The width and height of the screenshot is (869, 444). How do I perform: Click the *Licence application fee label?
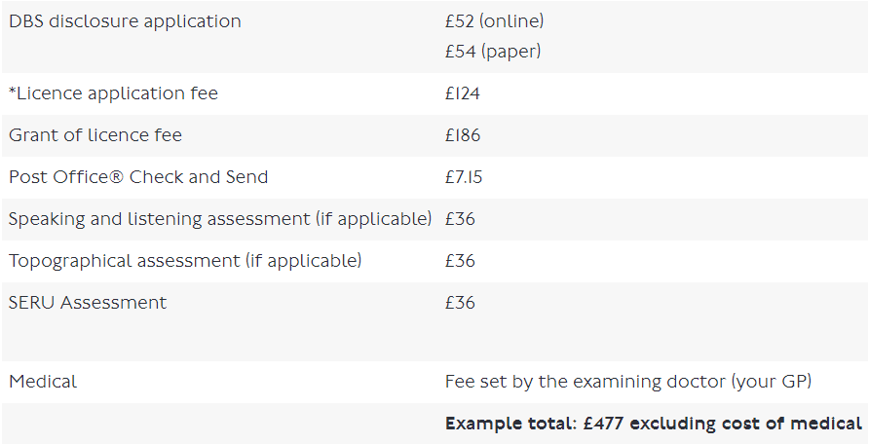[x=113, y=94]
